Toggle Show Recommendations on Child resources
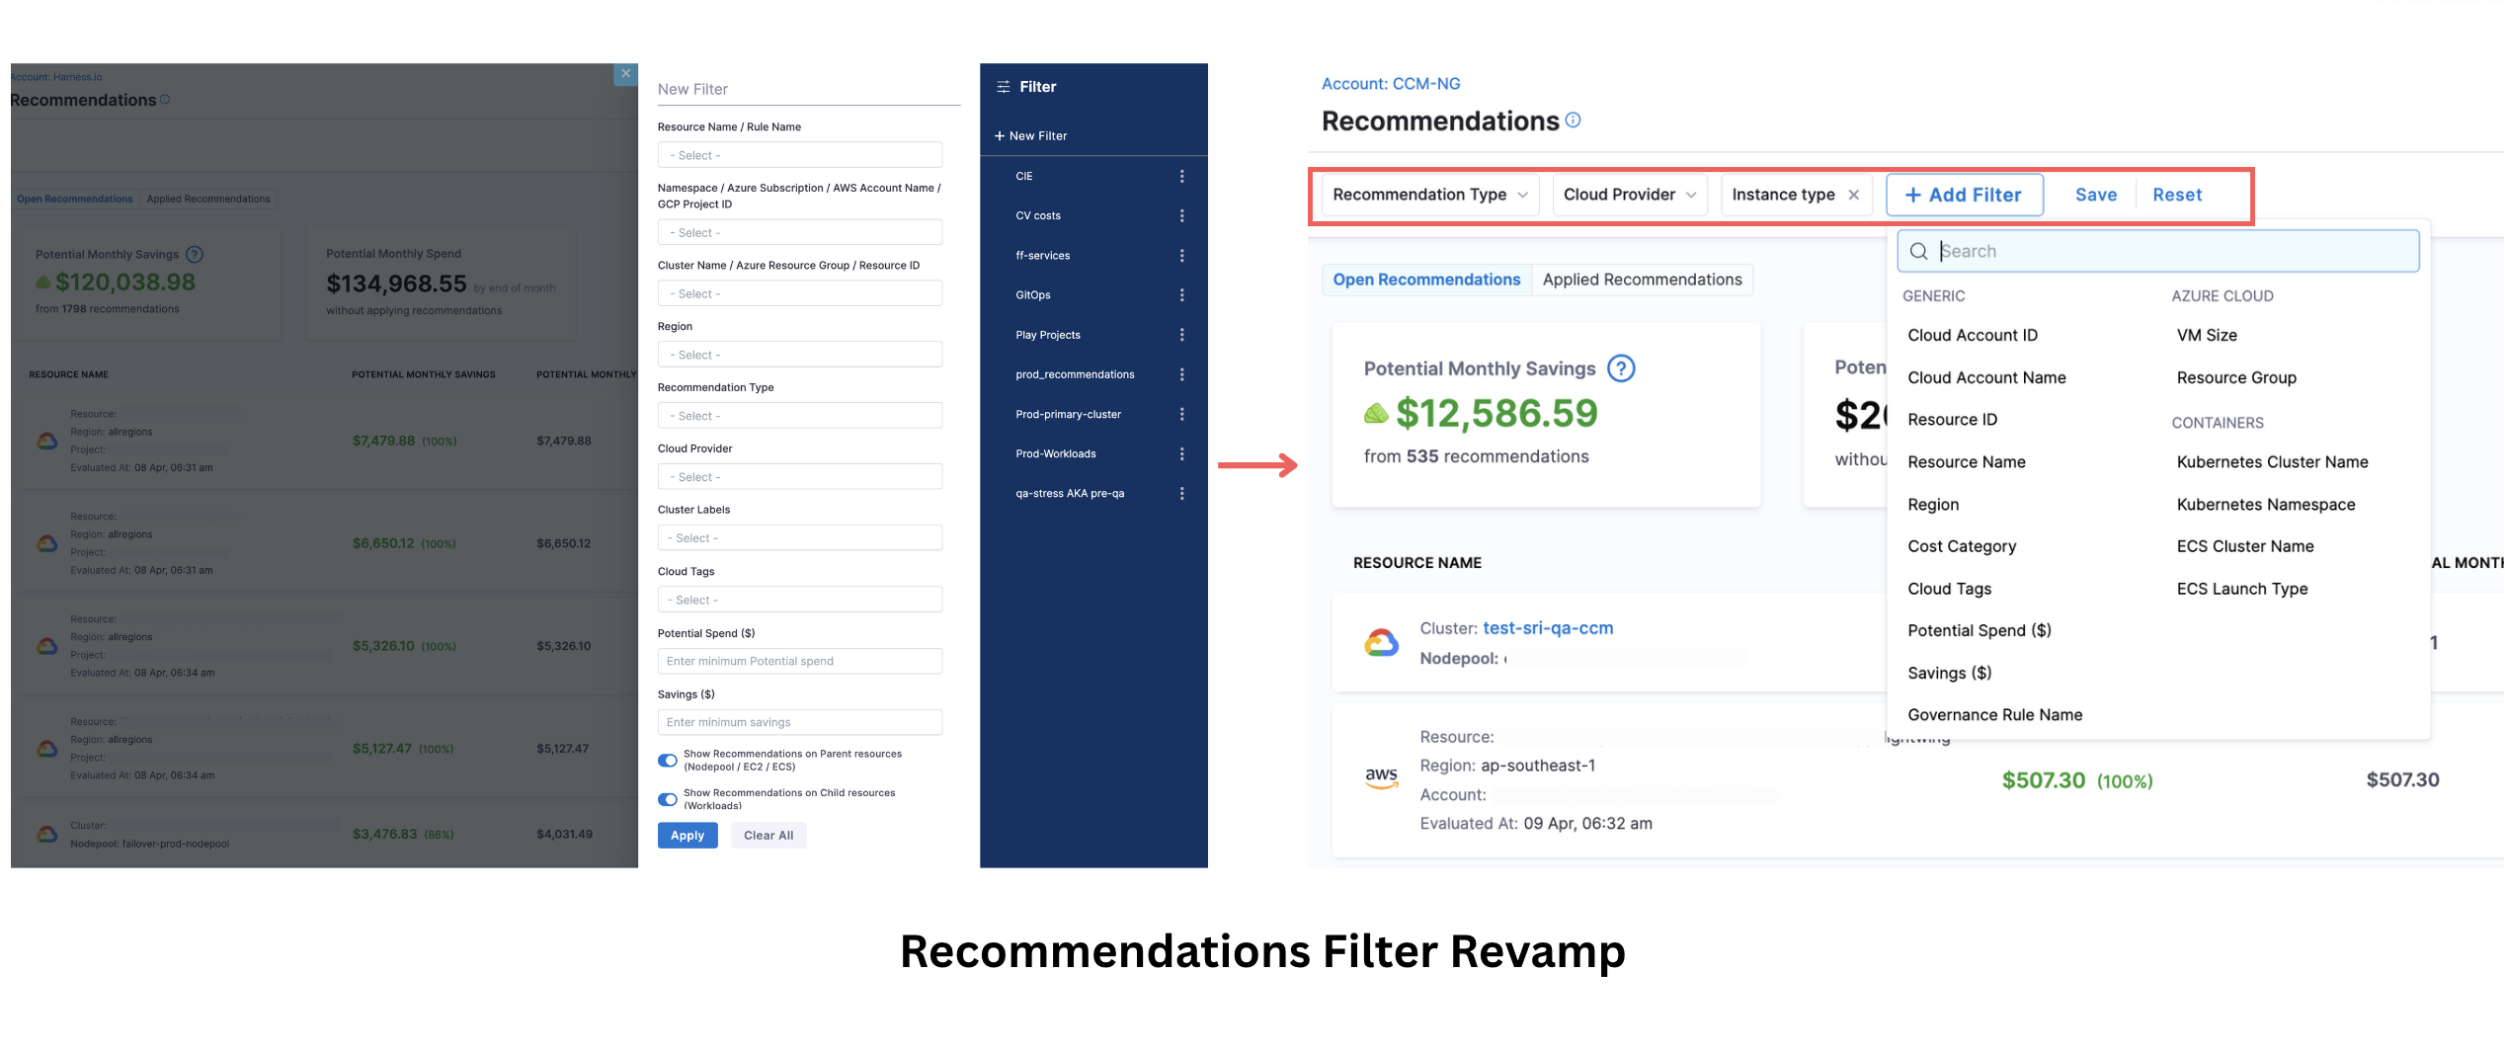Image resolution: width=2505 pixels, height=1053 pixels. click(x=668, y=799)
